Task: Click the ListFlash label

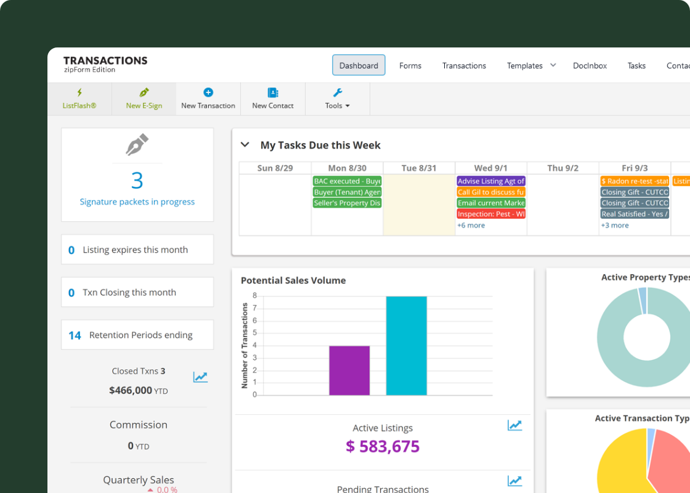Action: [79, 105]
